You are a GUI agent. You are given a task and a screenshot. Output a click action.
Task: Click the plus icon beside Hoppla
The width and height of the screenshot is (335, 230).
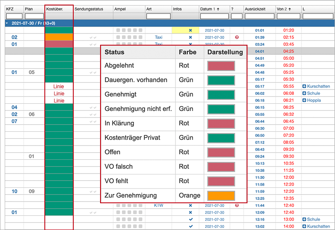(x=304, y=100)
